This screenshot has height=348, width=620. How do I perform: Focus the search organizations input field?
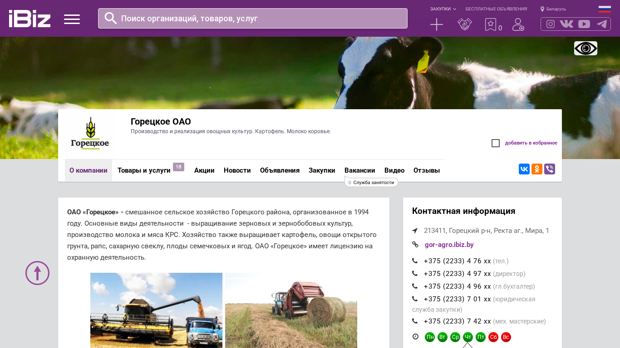pos(253,18)
